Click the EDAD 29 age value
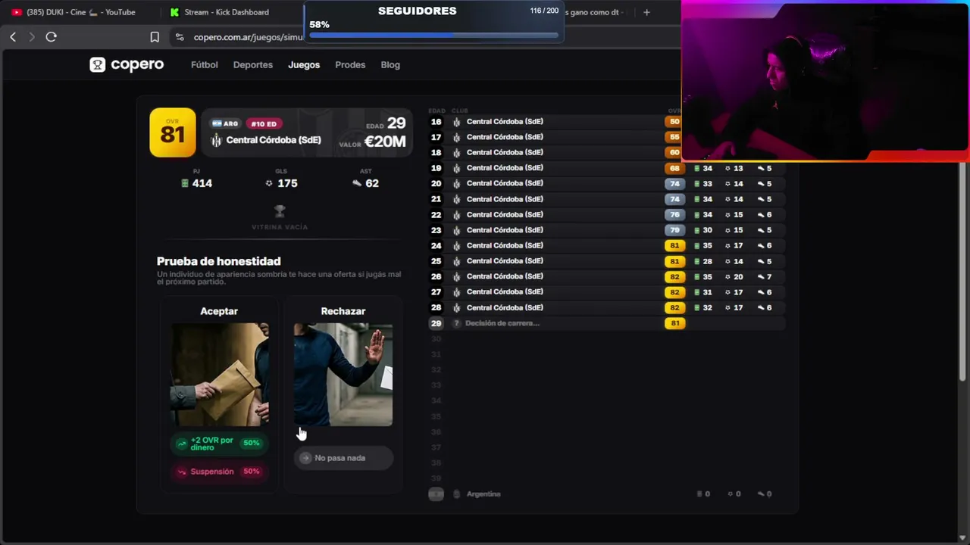The height and width of the screenshot is (545, 970). (396, 123)
